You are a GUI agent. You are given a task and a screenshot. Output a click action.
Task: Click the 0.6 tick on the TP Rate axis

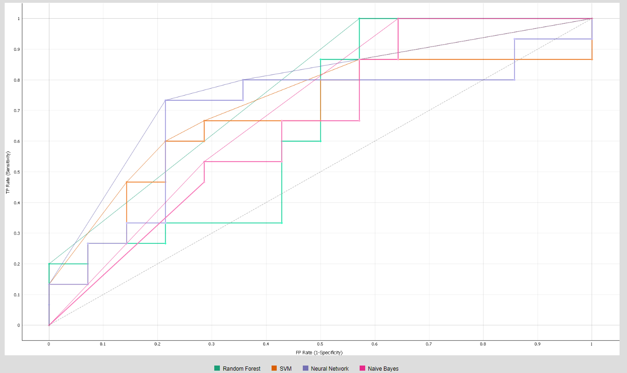point(18,141)
